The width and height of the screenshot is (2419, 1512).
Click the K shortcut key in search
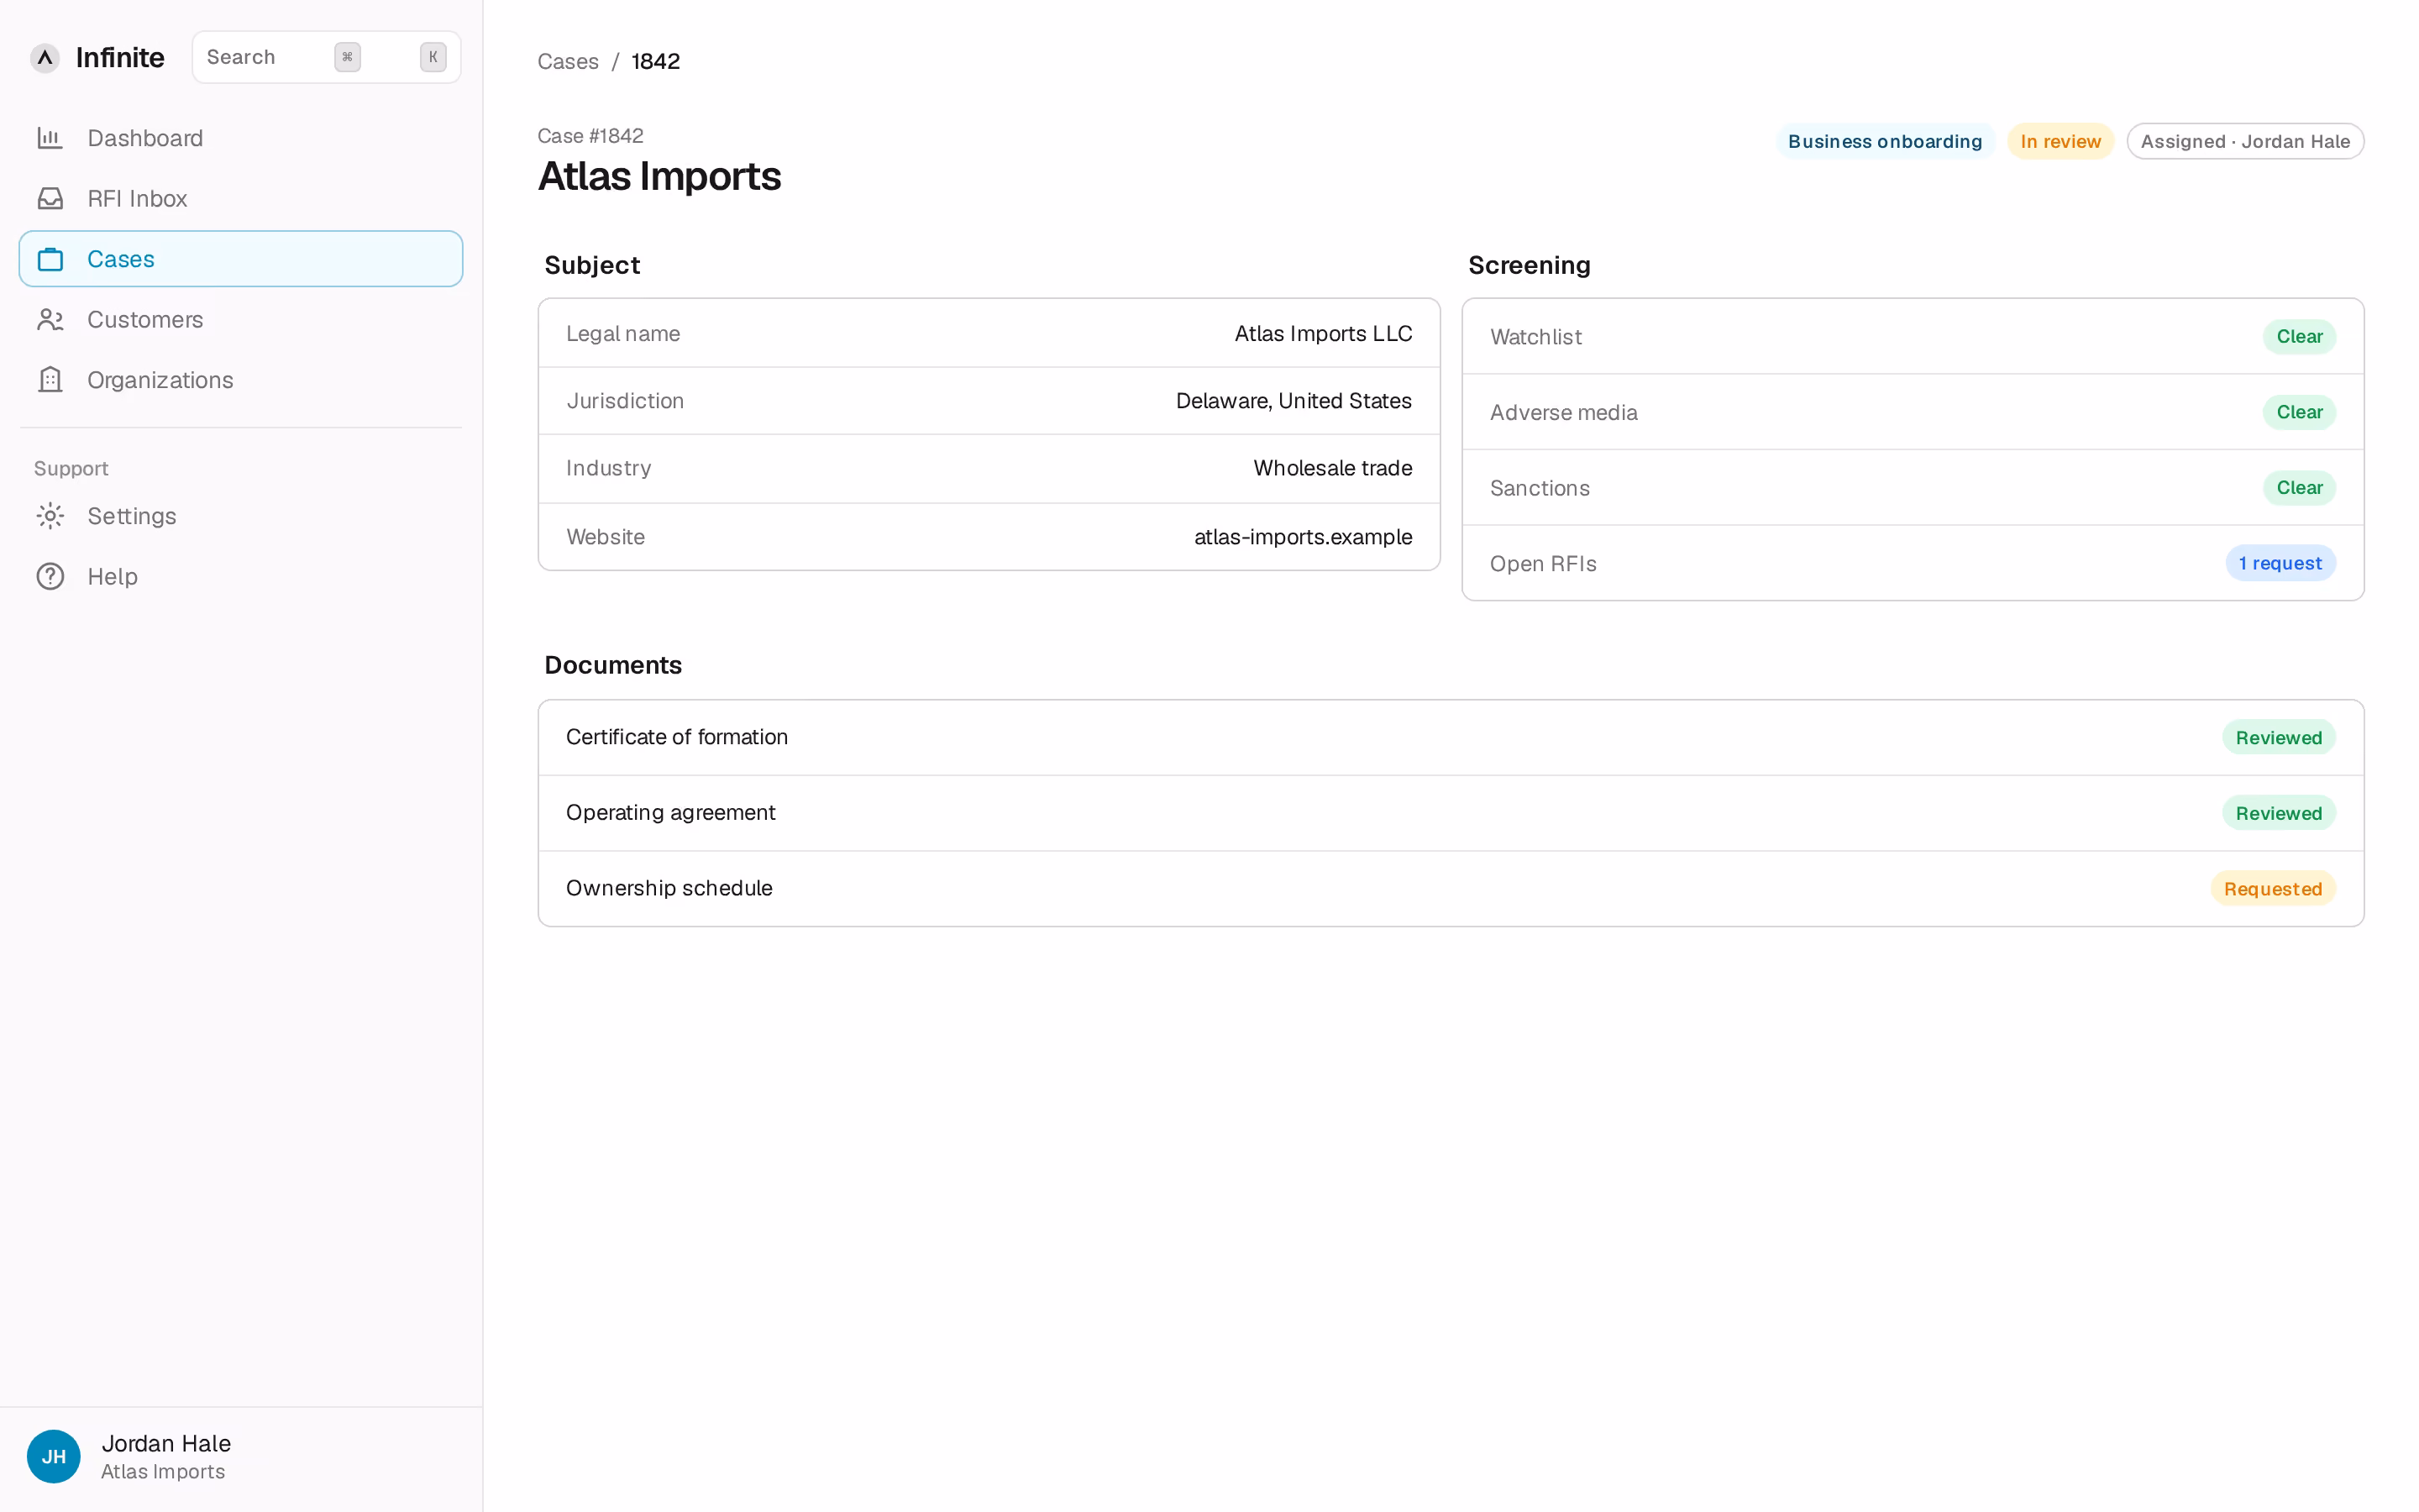point(433,57)
